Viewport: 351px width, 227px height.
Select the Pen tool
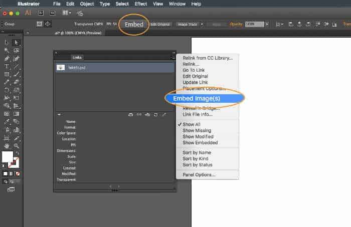(x=7, y=59)
